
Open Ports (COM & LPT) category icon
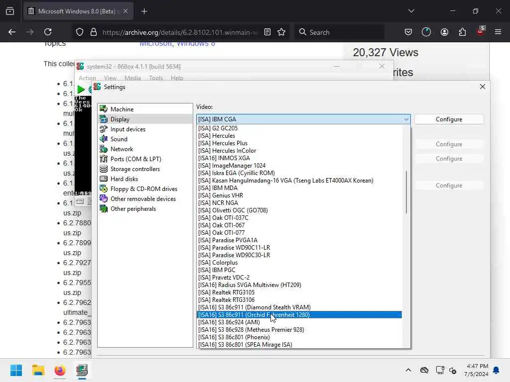pyautogui.click(x=104, y=159)
